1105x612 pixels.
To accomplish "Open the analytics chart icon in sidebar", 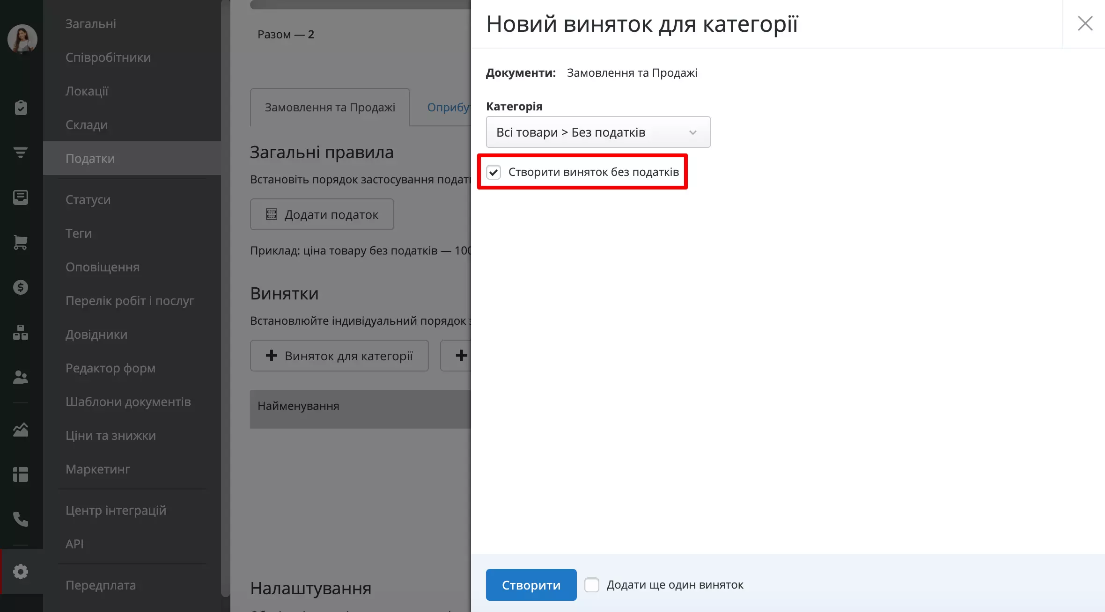I will click(x=21, y=430).
